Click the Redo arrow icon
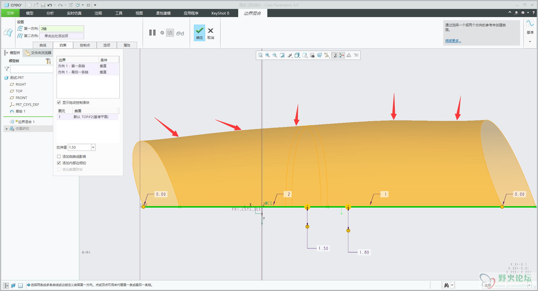This screenshot has width=538, height=291. (x=60, y=5)
